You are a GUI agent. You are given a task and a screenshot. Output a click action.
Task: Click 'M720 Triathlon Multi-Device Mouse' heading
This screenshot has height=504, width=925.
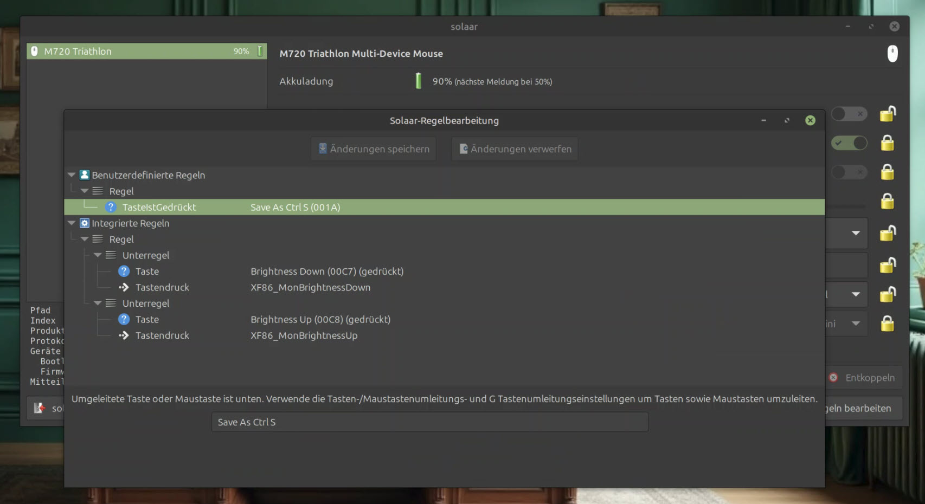pyautogui.click(x=361, y=54)
